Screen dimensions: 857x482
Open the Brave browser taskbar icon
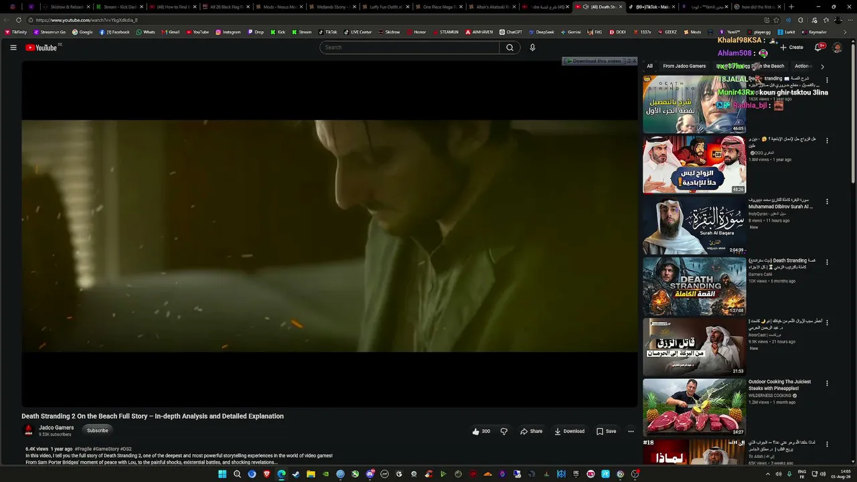coord(266,474)
